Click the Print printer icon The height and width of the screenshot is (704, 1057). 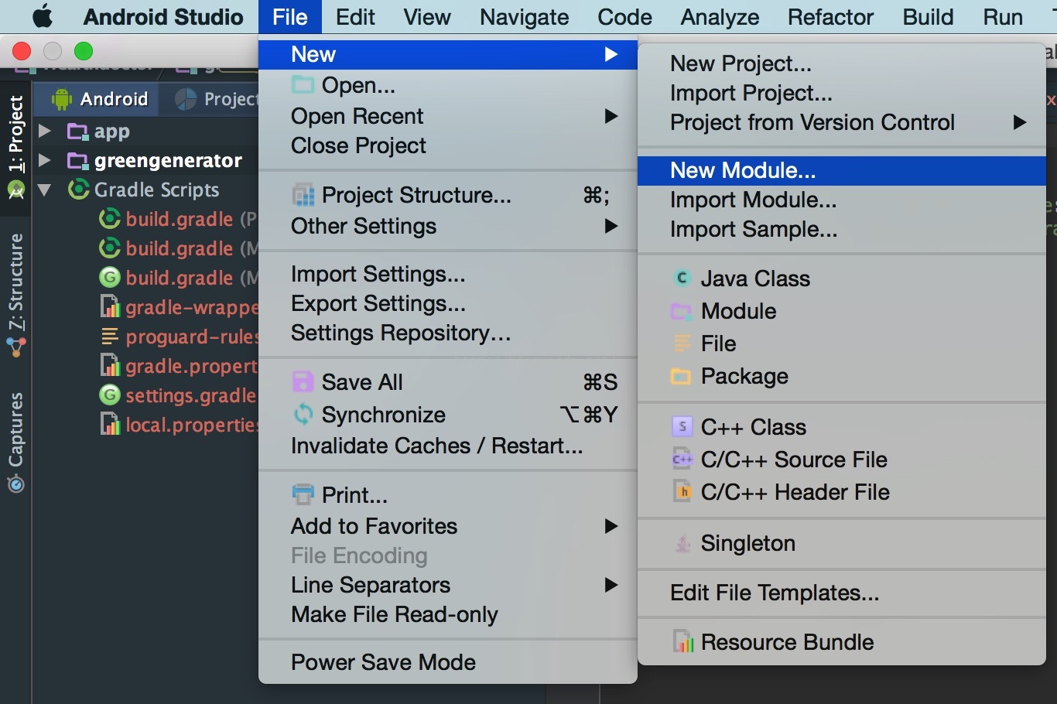tap(303, 494)
